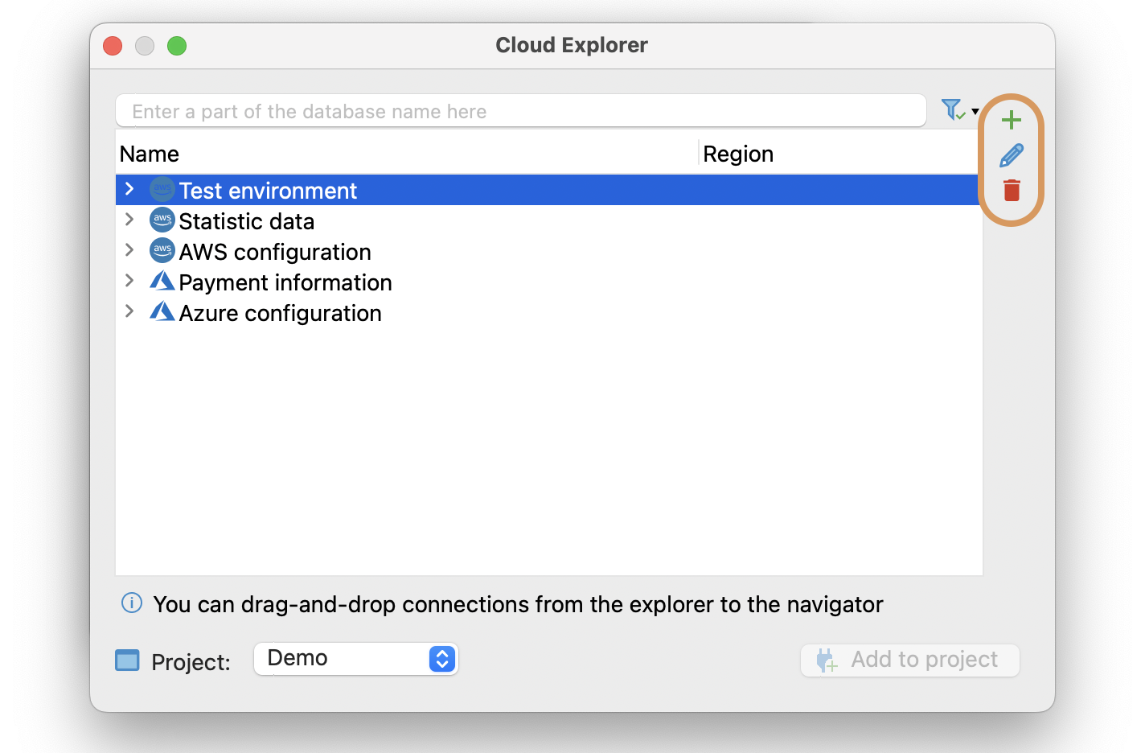
Task: Expand the Payment information node
Action: (x=129, y=280)
